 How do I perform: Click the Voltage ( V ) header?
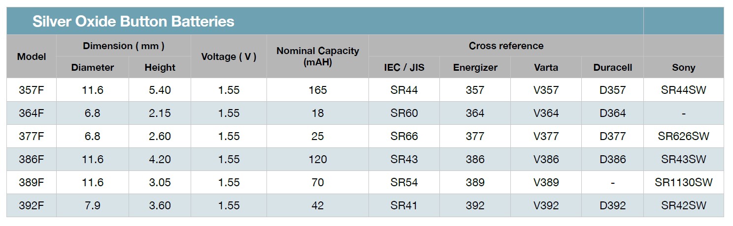coord(229,56)
